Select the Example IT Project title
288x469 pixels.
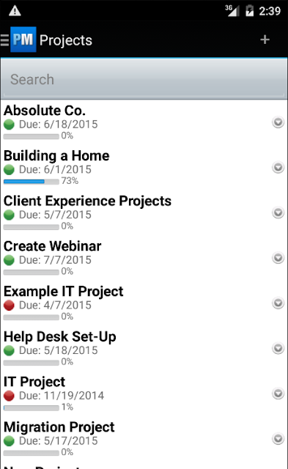coord(64,292)
